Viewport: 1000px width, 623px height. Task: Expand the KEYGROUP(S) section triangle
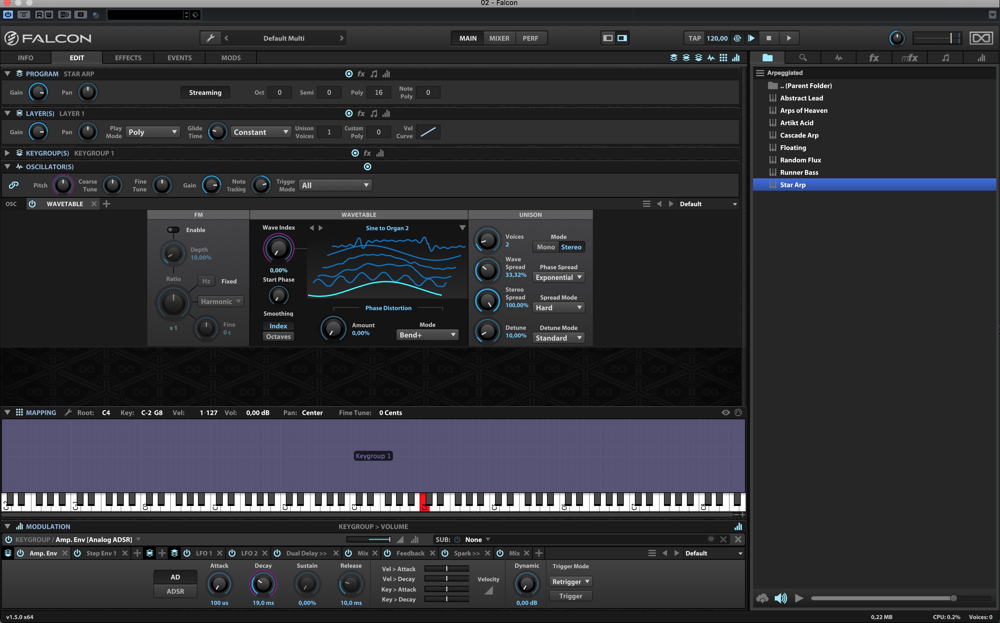coord(7,153)
